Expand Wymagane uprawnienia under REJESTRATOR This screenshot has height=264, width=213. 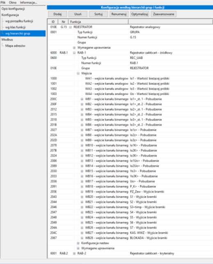tap(74, 48)
